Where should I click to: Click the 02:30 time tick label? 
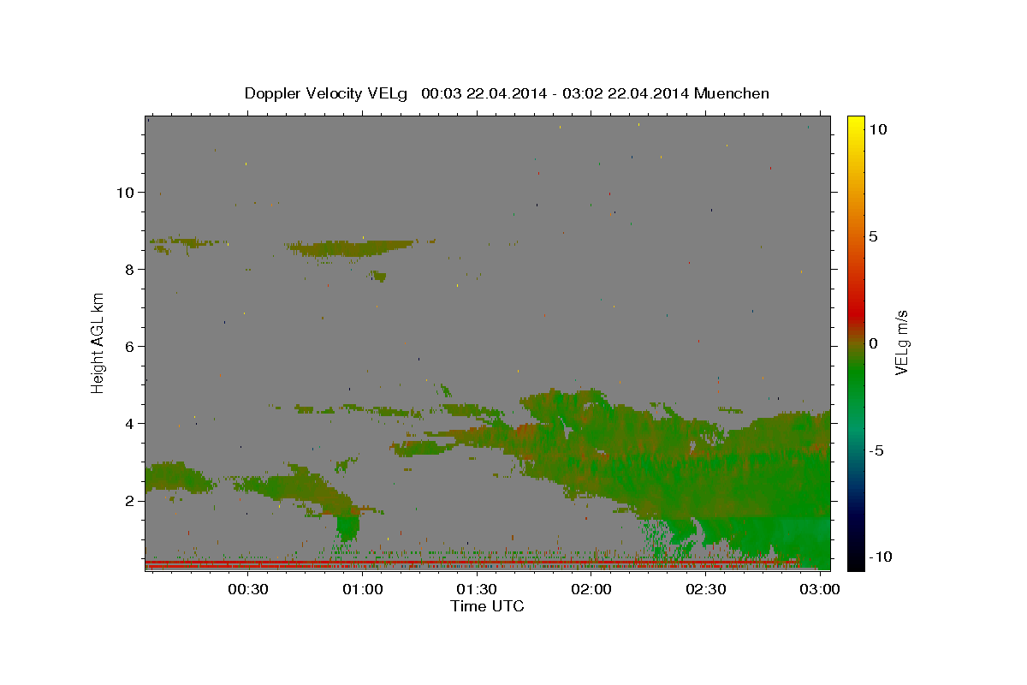click(706, 590)
